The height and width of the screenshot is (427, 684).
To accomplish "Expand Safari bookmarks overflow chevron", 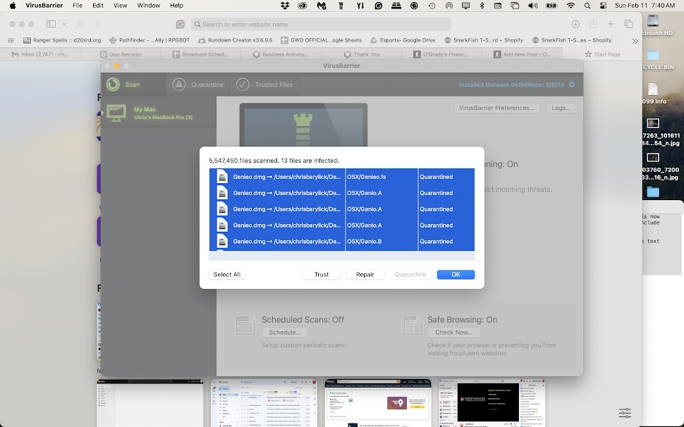I will tap(635, 41).
